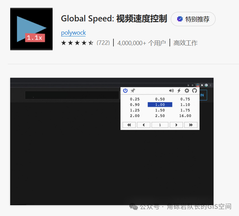
Task: Open the 高效工作 category link
Action: tap(185, 43)
